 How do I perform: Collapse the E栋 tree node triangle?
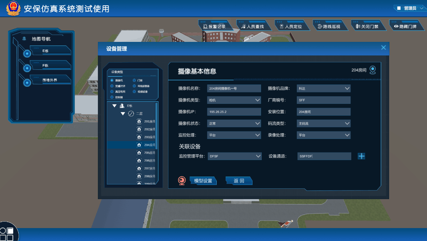coord(114,106)
